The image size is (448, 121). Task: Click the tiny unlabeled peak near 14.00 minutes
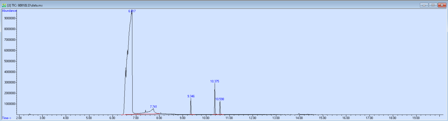pos(299,114)
